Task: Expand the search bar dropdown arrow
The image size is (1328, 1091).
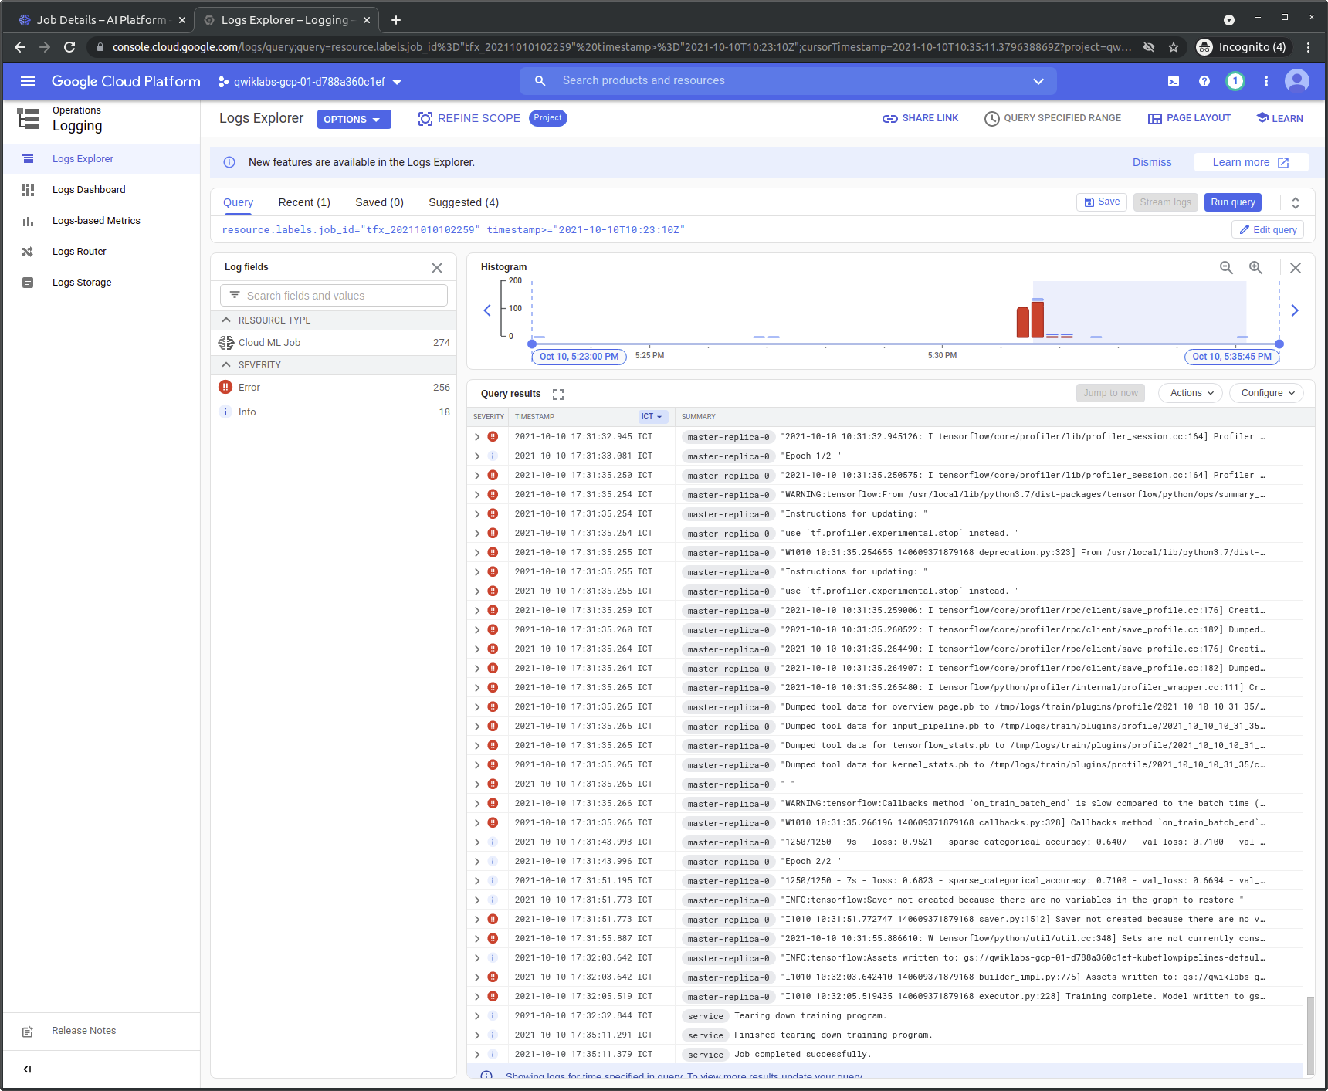Action: pyautogui.click(x=1038, y=81)
